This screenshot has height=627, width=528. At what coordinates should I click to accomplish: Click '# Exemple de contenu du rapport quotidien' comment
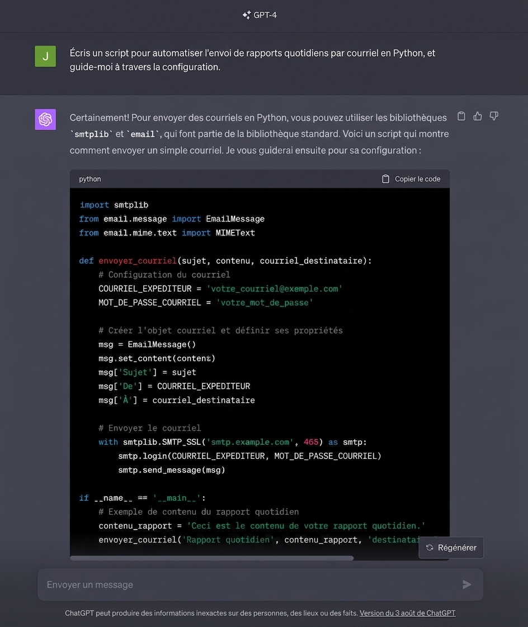(199, 512)
